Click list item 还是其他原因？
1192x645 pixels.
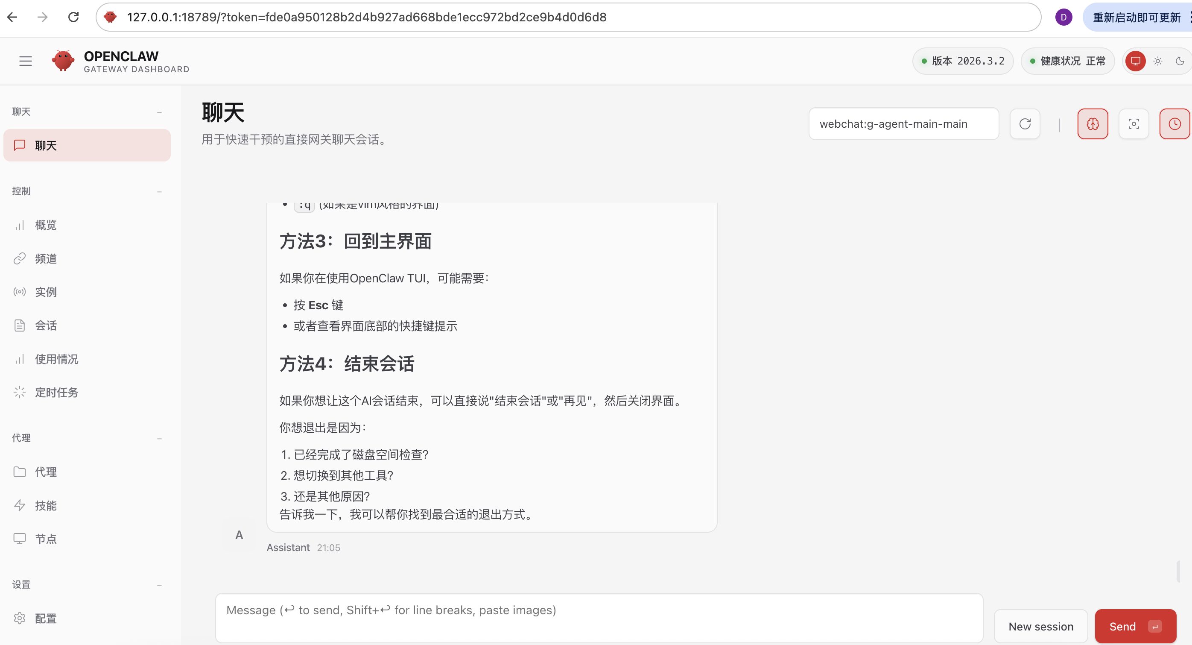click(x=332, y=496)
